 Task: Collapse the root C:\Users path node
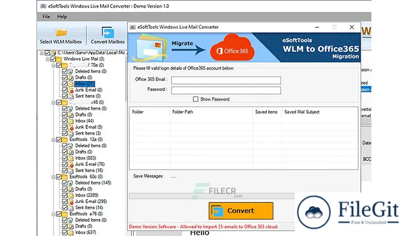point(41,53)
